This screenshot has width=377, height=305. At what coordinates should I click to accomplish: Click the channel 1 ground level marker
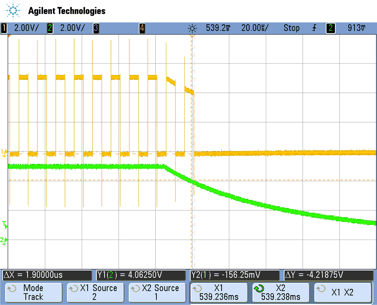(4, 152)
